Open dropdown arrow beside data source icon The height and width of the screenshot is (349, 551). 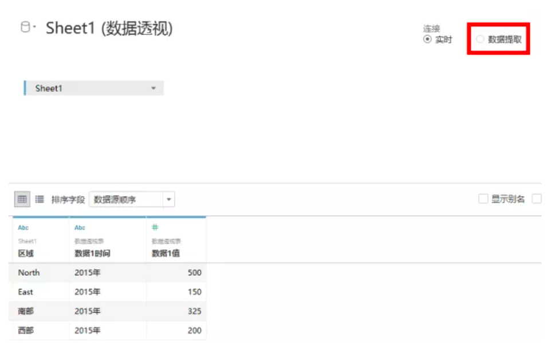point(34,27)
